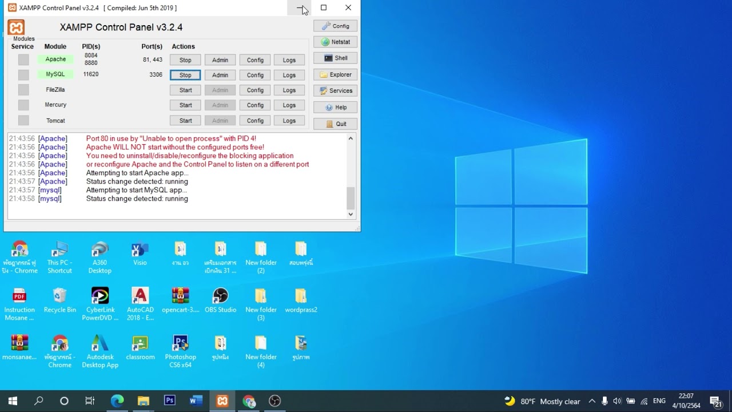Open the classroom desktop shortcut
This screenshot has height=412, width=732.
pos(140,348)
